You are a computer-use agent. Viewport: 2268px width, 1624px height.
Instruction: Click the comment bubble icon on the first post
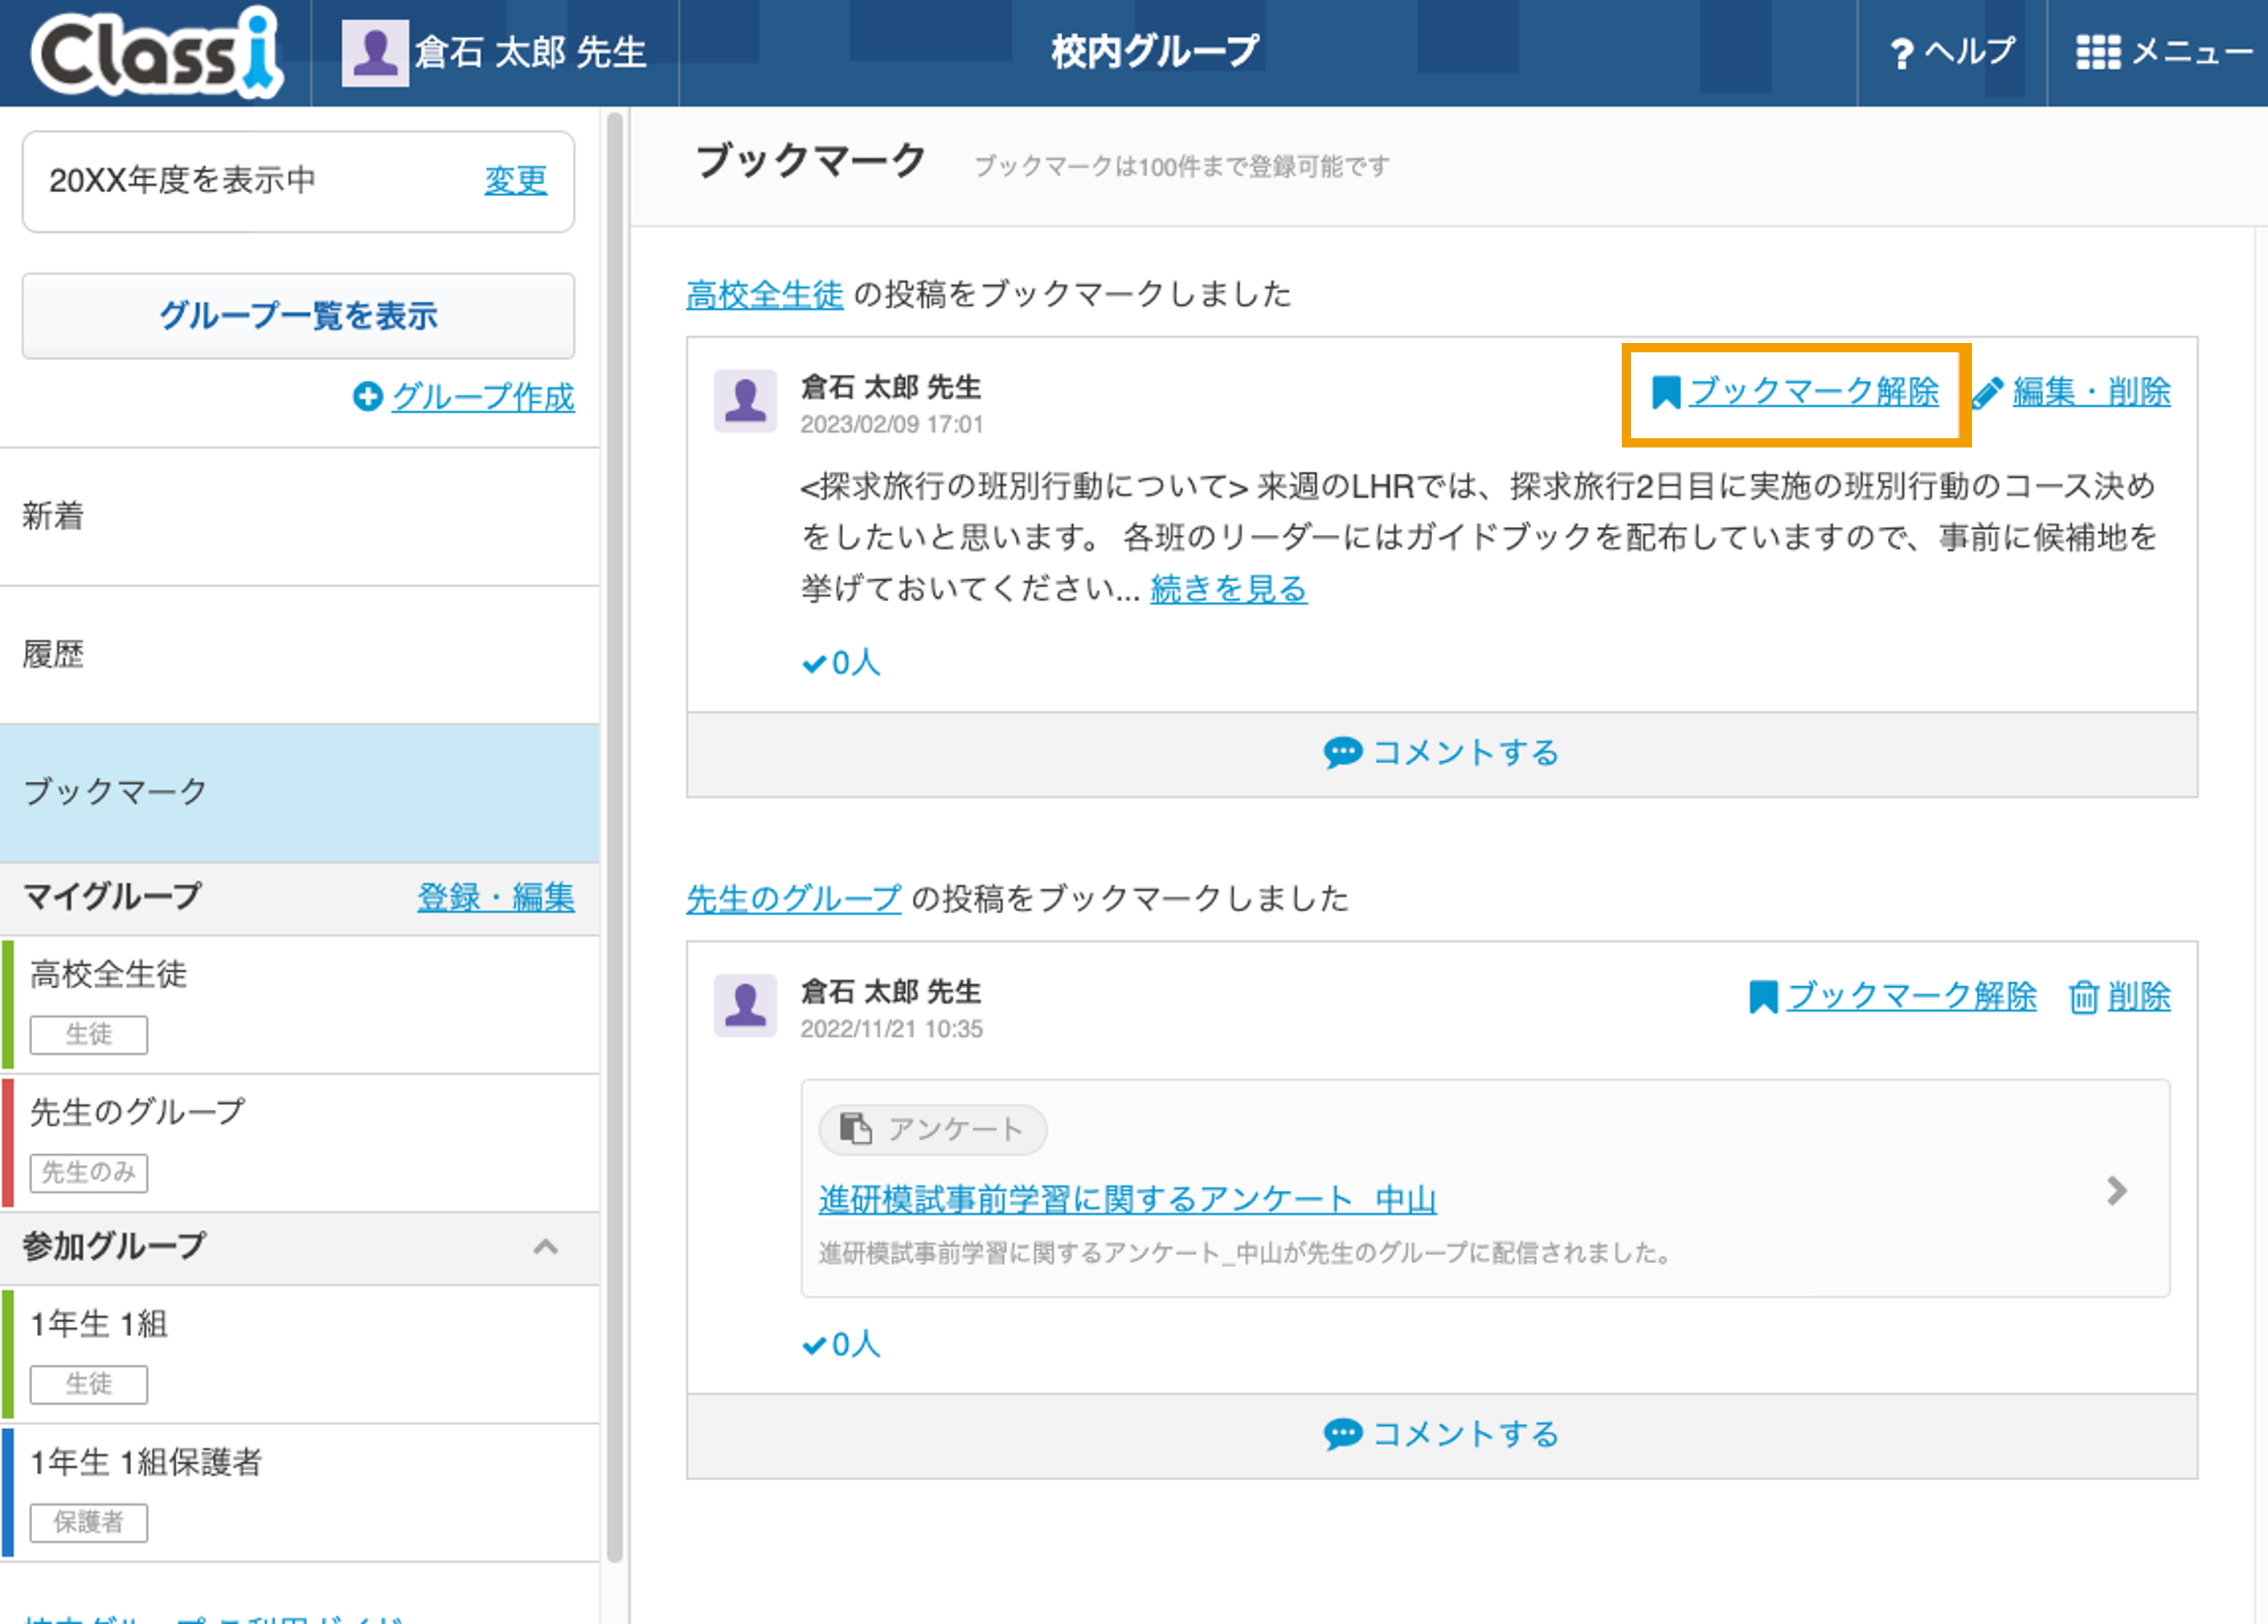point(1343,753)
